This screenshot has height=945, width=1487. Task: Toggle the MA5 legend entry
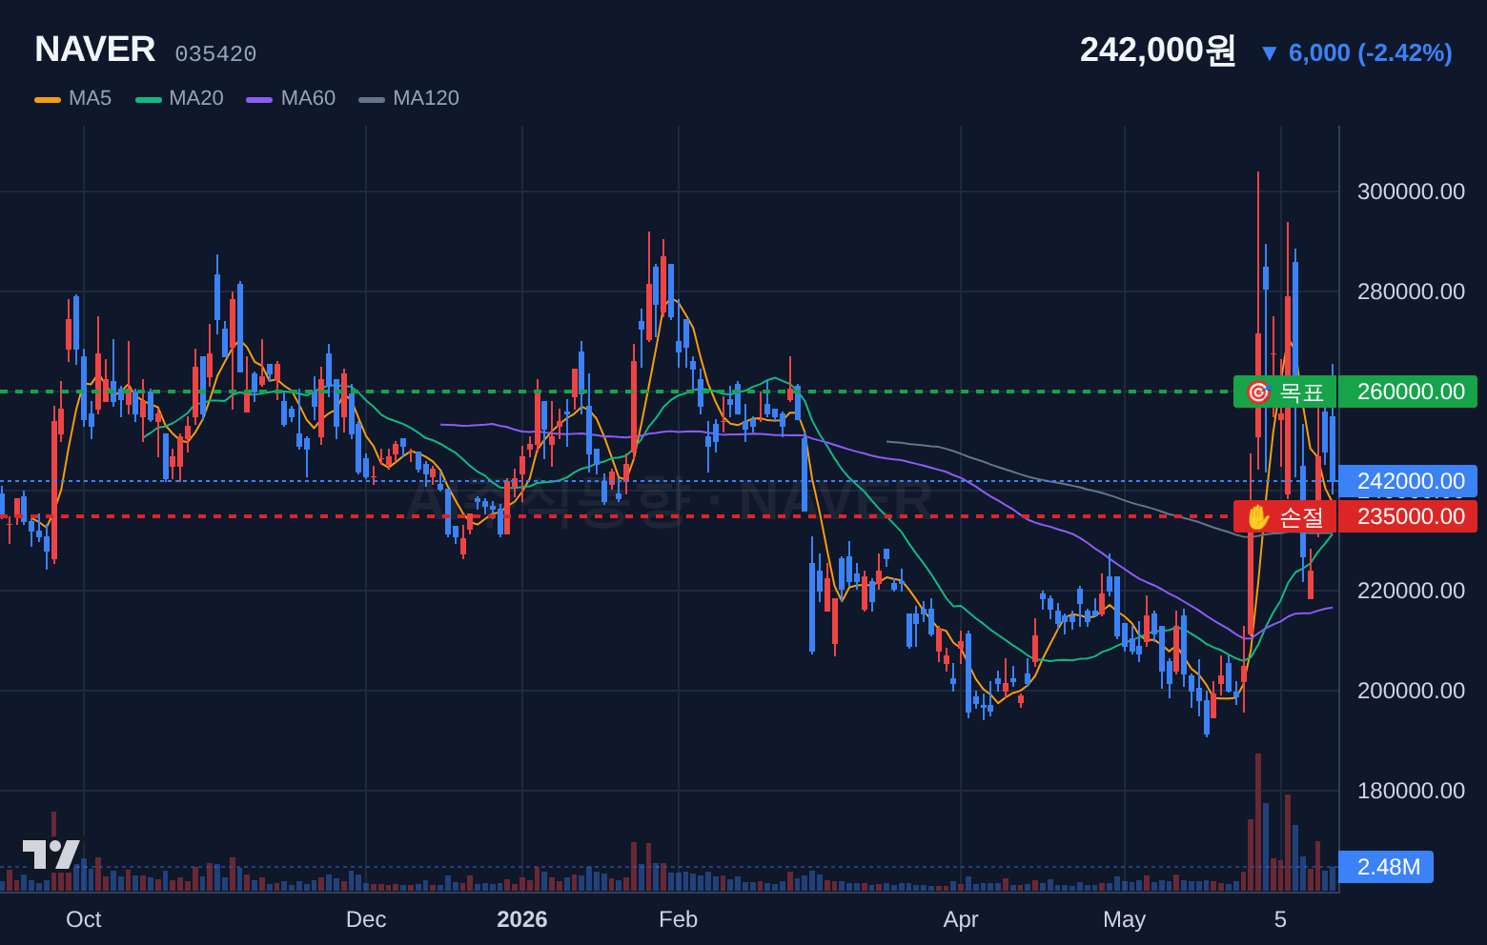(73, 98)
